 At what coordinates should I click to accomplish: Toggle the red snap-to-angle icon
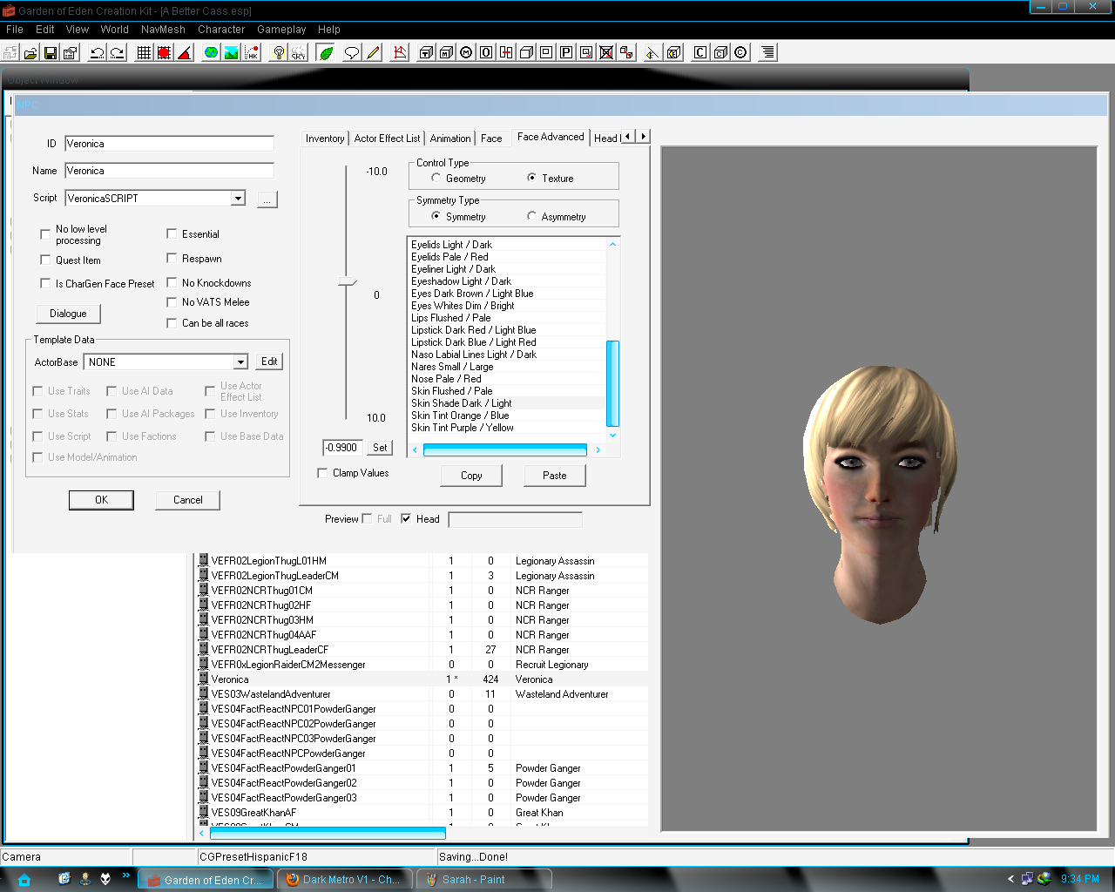tap(165, 53)
